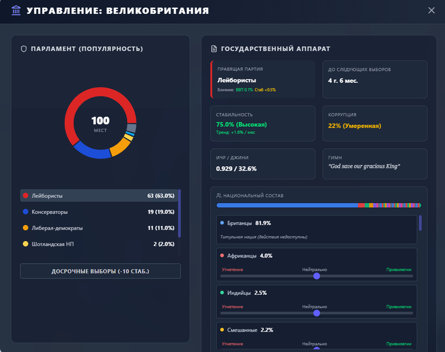Close the Управление: Великобритания window
The height and width of the screenshot is (352, 445).
click(x=432, y=11)
